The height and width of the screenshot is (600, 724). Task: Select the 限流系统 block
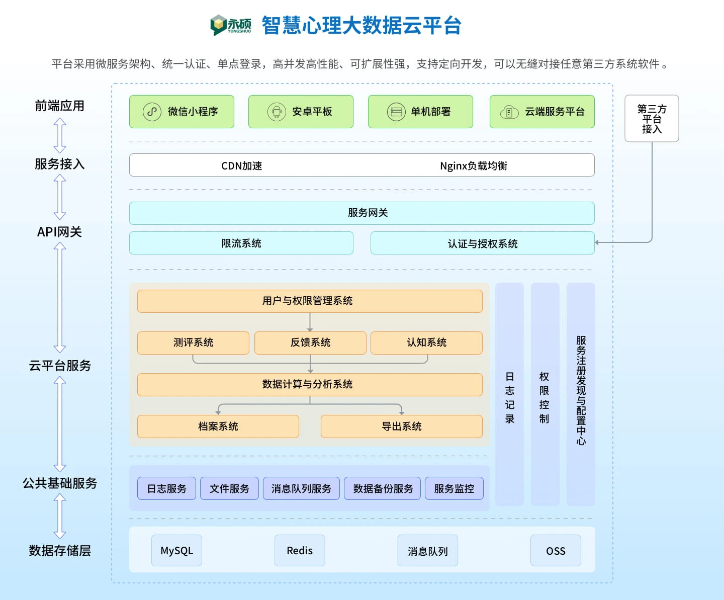tap(241, 243)
